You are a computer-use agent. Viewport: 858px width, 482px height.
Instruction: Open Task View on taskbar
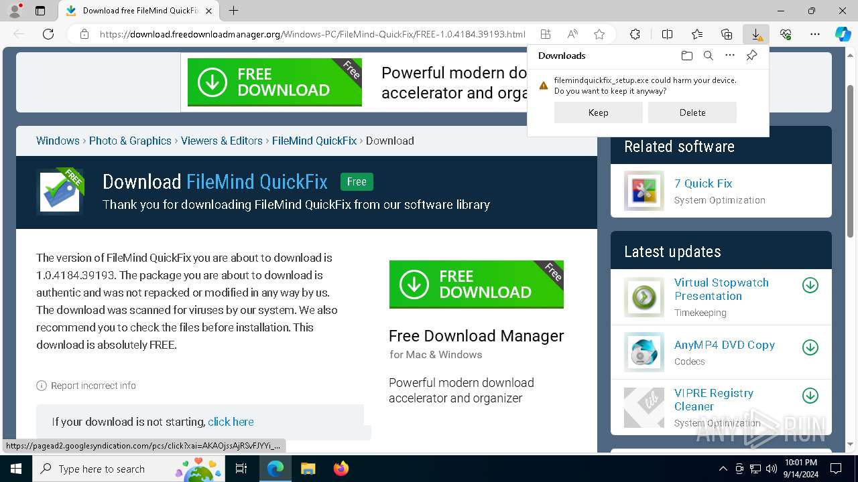pyautogui.click(x=241, y=469)
